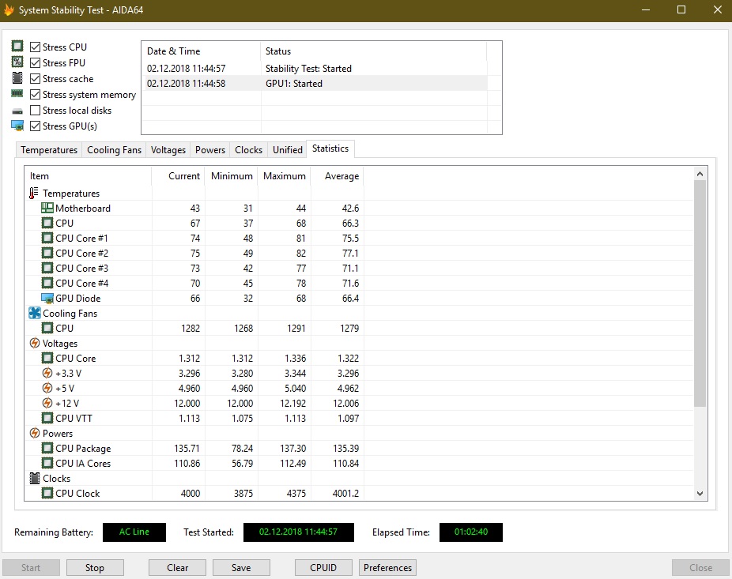Click the AC Line battery indicator

(134, 532)
